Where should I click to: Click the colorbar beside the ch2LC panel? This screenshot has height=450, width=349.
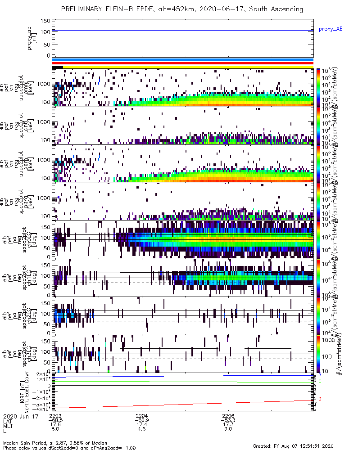click(x=318, y=316)
